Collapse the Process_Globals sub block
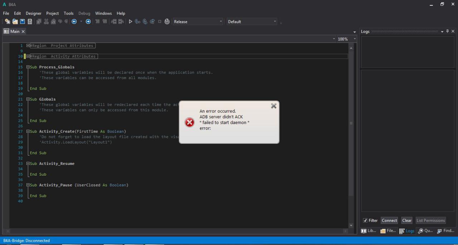The height and width of the screenshot is (245, 458). tap(28, 67)
